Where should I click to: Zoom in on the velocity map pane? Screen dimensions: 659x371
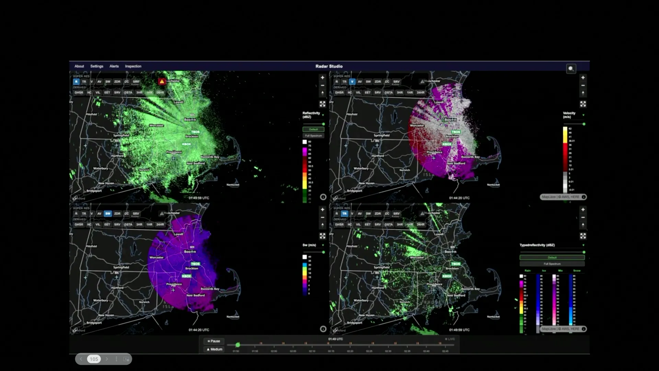coord(583,78)
